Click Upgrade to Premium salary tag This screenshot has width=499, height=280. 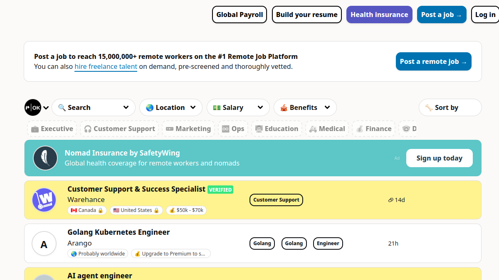171,253
